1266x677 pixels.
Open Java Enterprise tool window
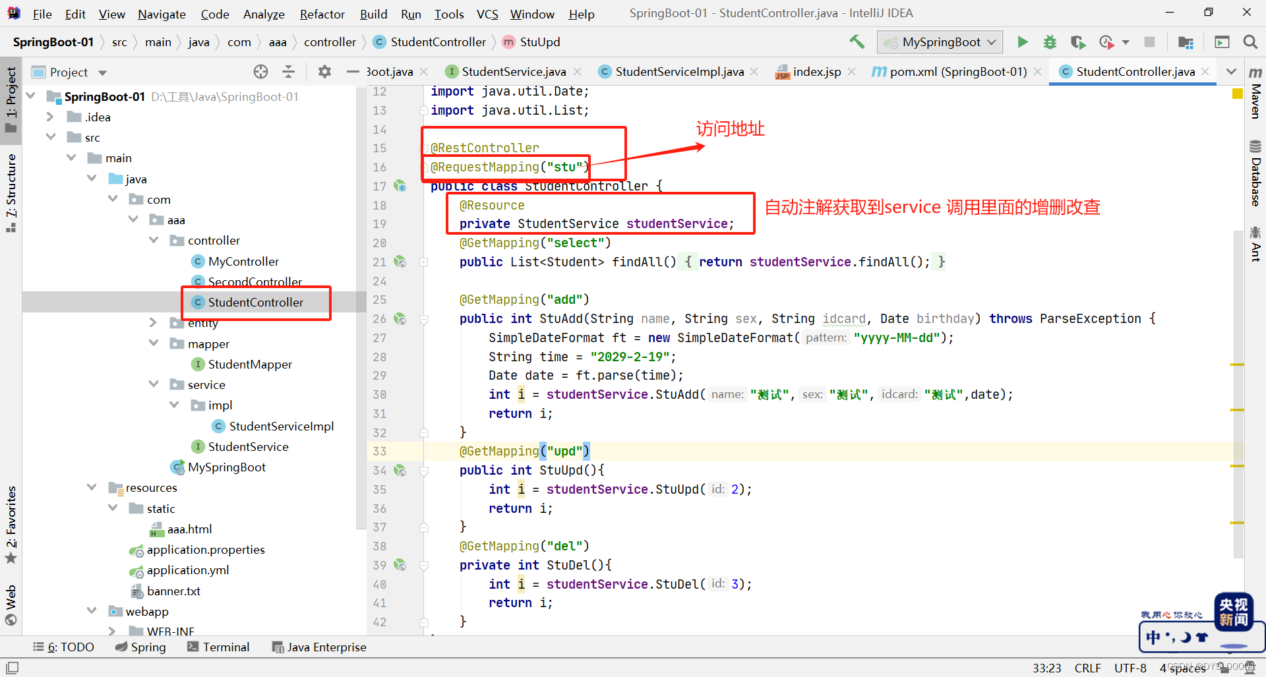point(319,647)
